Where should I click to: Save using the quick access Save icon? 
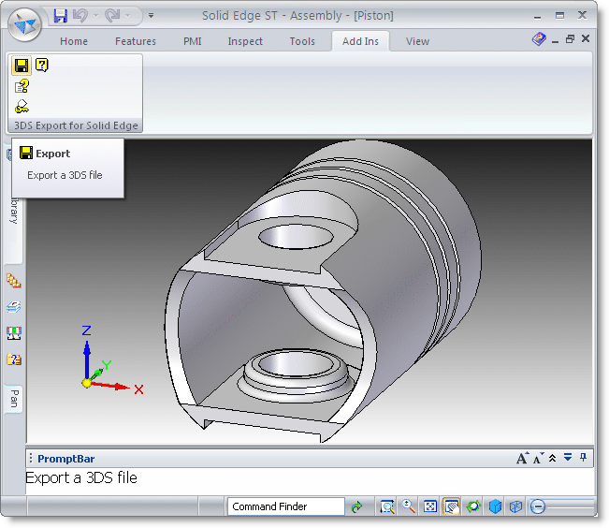pyautogui.click(x=60, y=16)
